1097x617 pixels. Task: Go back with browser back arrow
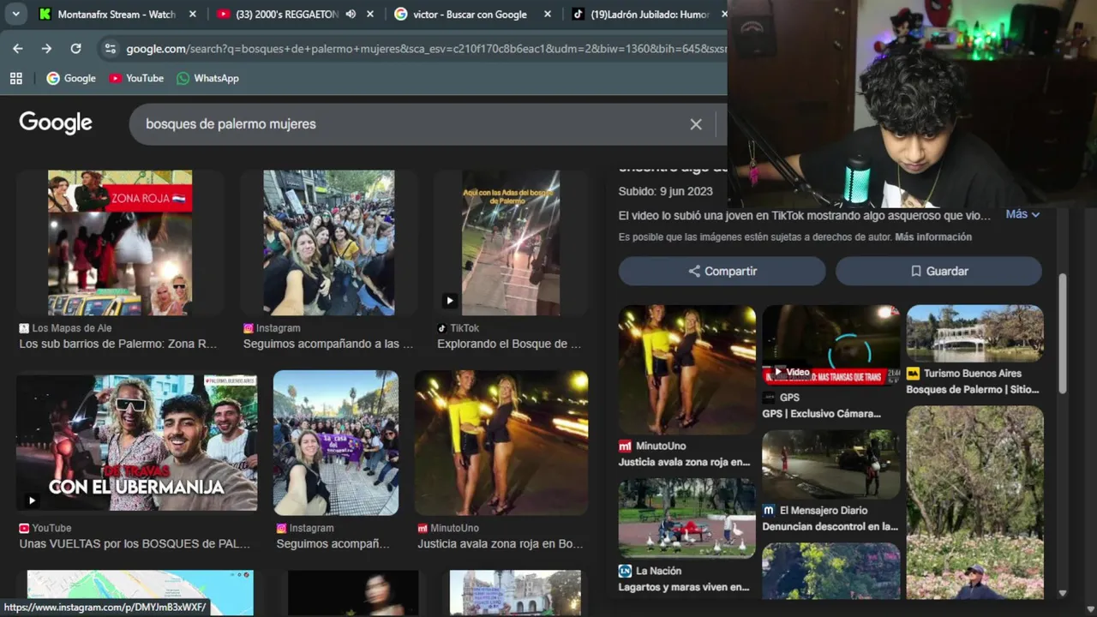[x=18, y=49]
